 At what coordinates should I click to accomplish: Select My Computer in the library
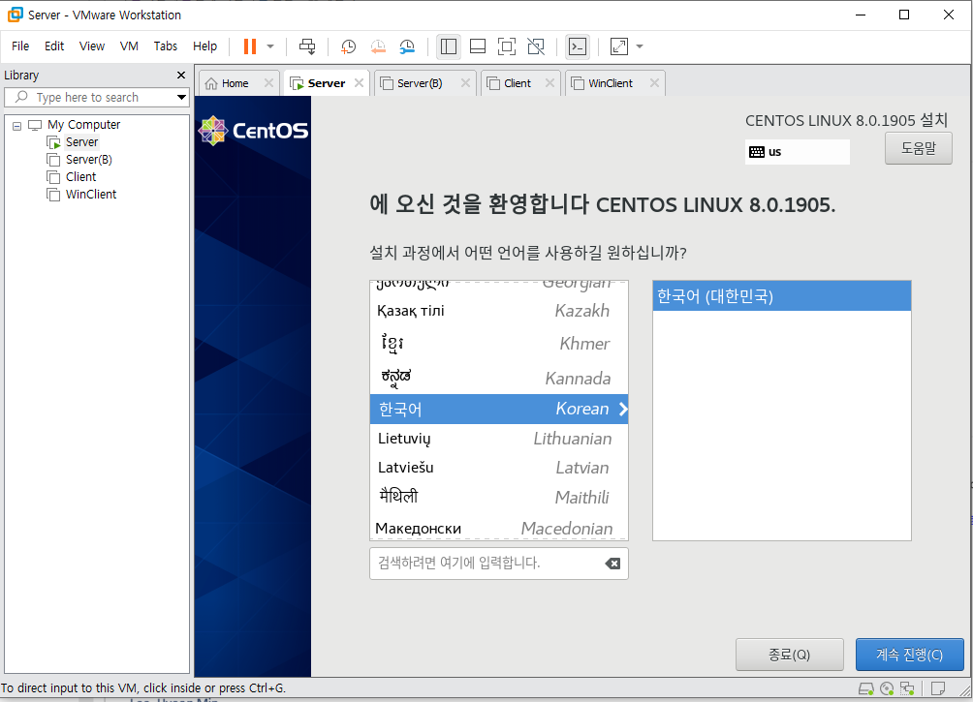pyautogui.click(x=83, y=125)
